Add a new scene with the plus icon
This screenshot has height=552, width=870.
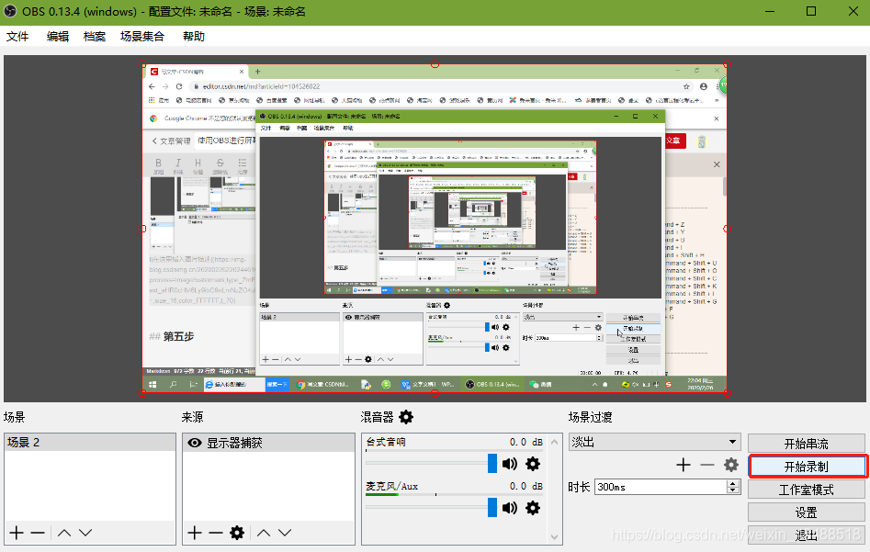[x=17, y=533]
